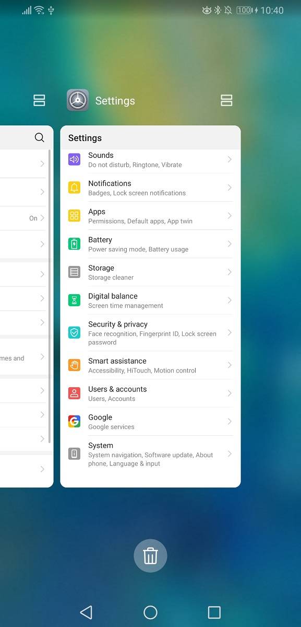
Task: Click the Security & privacy shield icon
Action: pos(74,333)
